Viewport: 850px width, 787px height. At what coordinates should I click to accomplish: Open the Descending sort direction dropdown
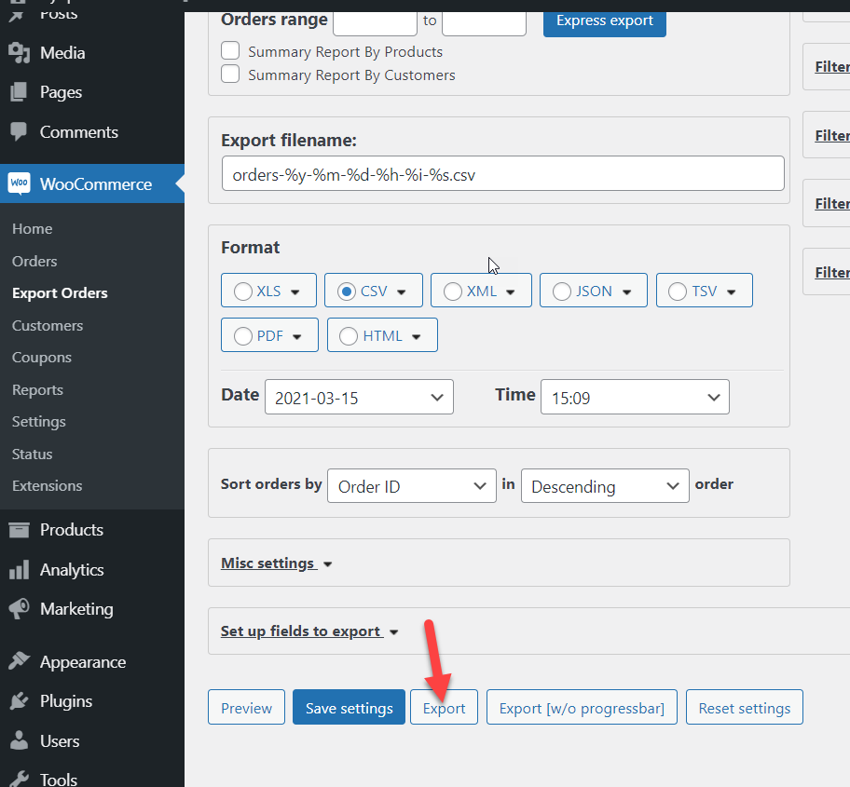[605, 486]
